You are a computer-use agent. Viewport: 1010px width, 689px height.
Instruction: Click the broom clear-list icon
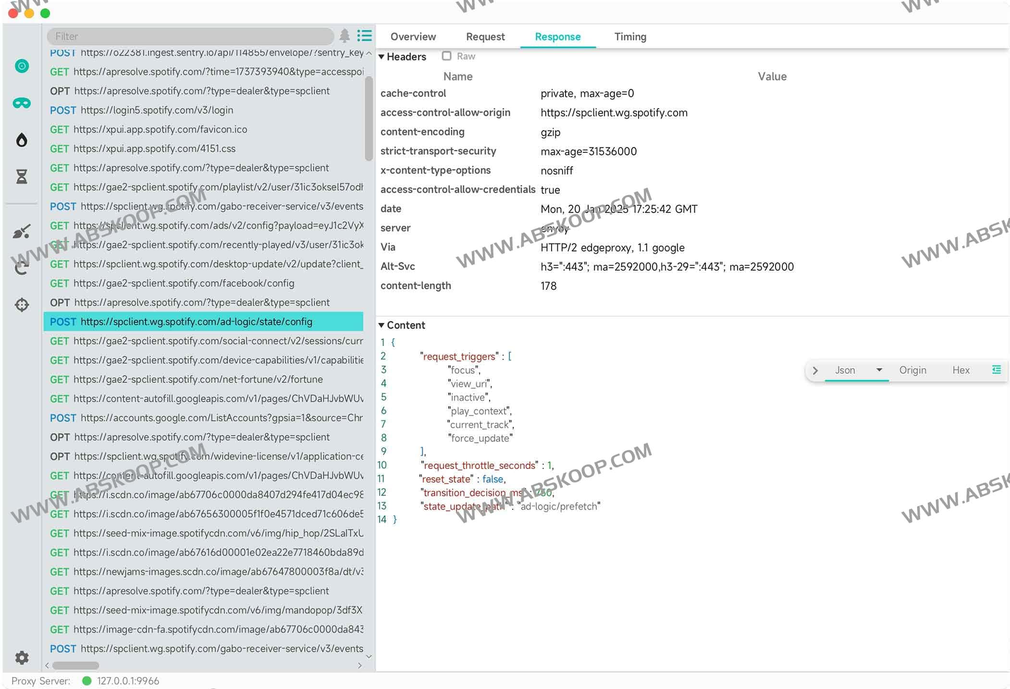pos(22,232)
